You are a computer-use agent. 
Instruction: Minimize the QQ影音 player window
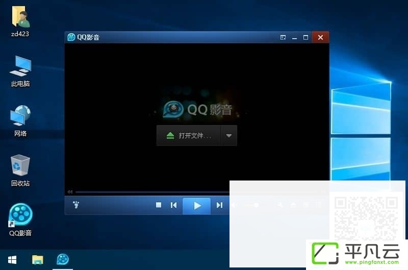click(x=294, y=38)
